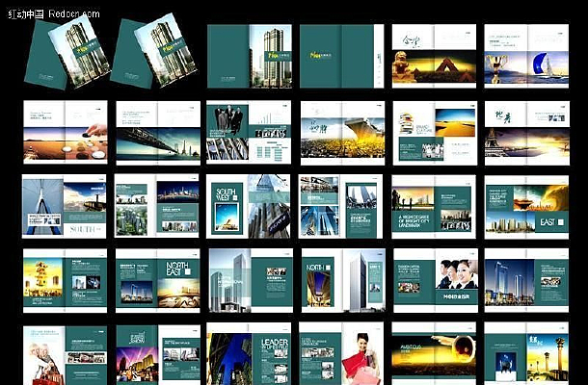Open the woman with red shopping bags spread

click(x=340, y=354)
